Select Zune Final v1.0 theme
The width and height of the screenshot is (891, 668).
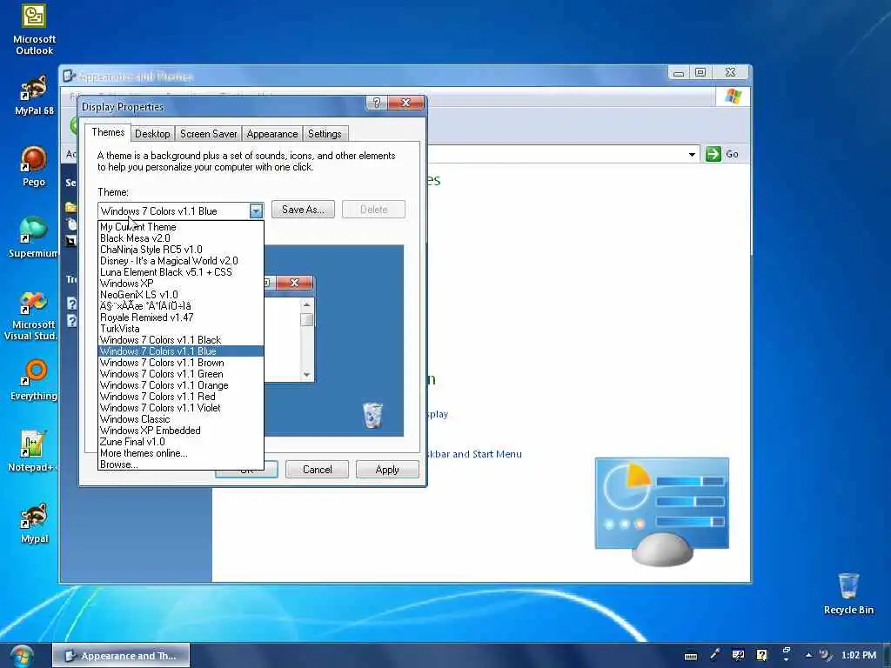[181, 442]
